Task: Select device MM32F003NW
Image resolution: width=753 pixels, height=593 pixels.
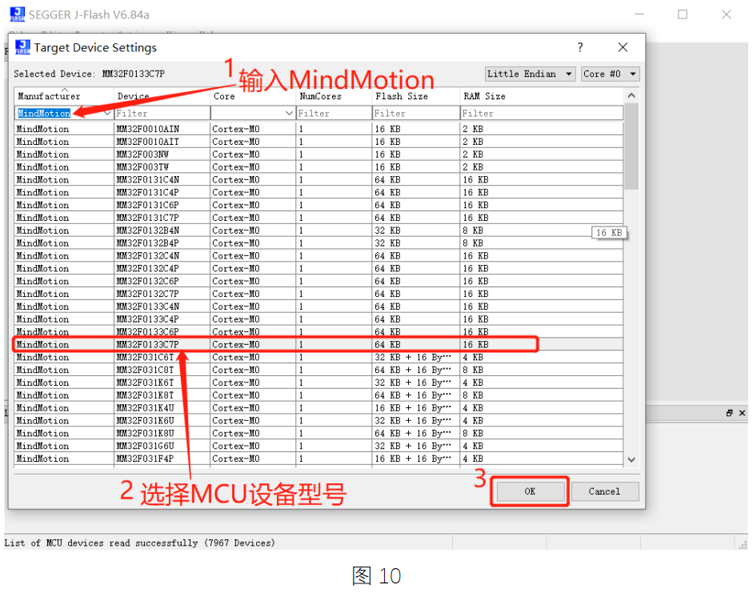Action: click(318, 154)
